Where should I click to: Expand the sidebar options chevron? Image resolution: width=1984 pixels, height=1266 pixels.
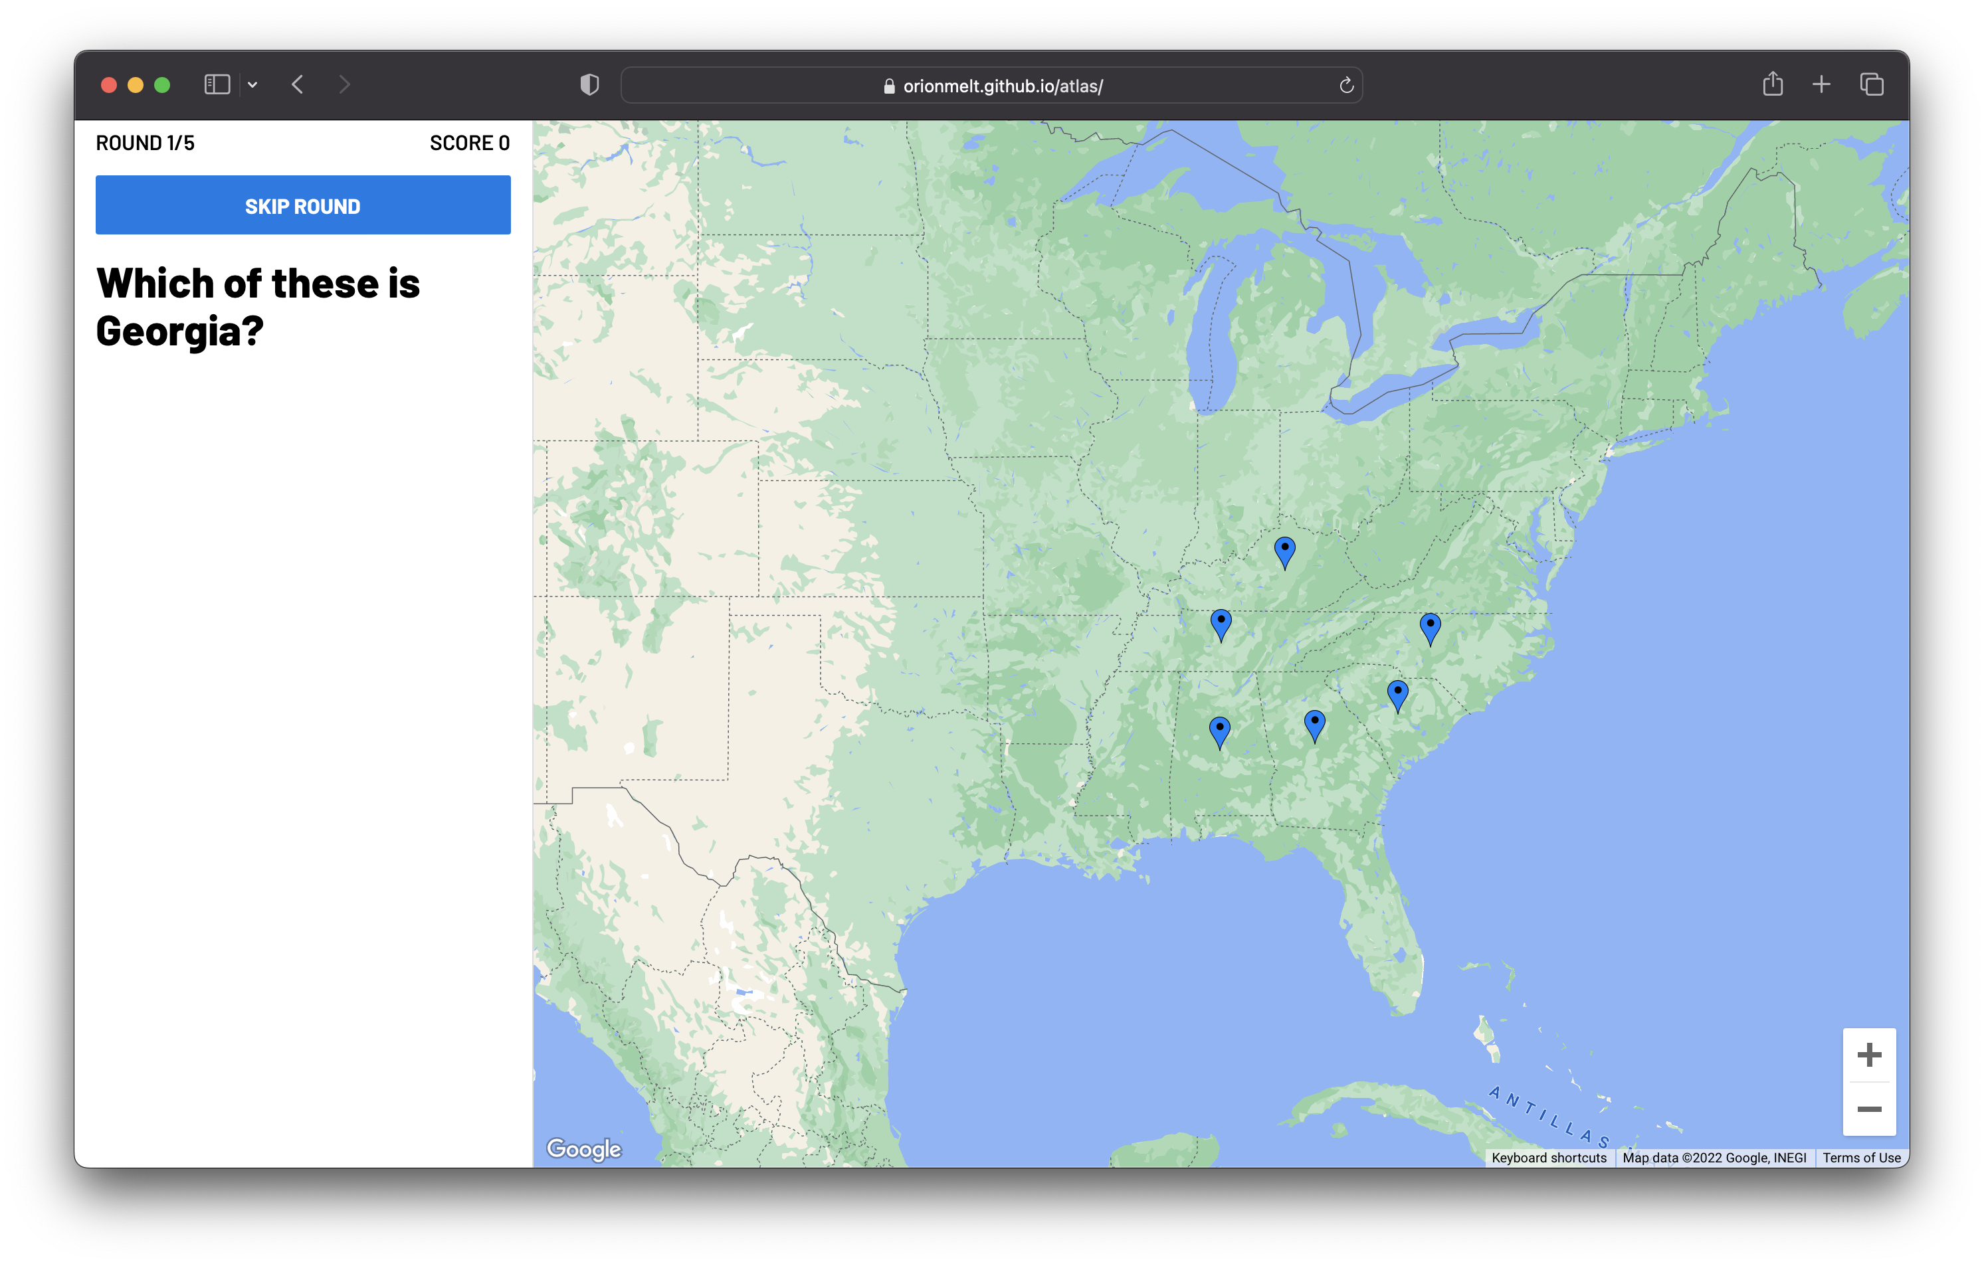253,85
